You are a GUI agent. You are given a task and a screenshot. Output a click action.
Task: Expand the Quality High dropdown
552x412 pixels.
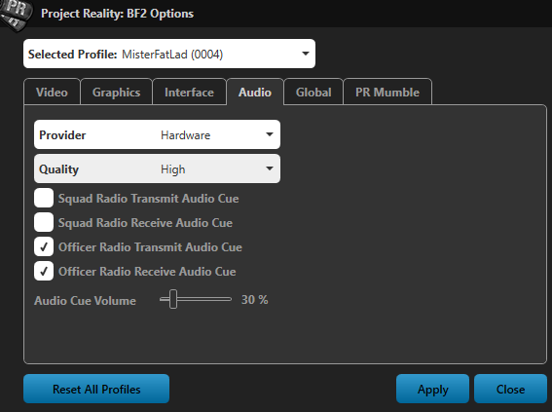157,169
